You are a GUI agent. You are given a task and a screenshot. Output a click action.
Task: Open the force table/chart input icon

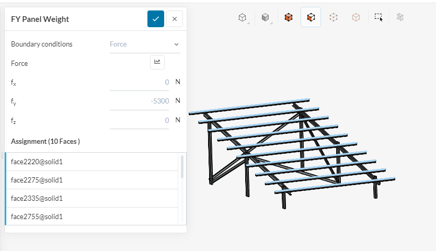(157, 62)
